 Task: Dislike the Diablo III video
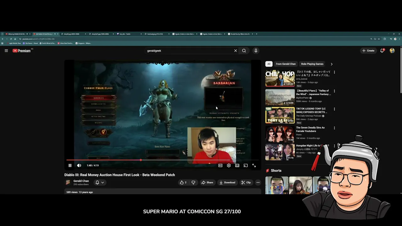click(193, 182)
